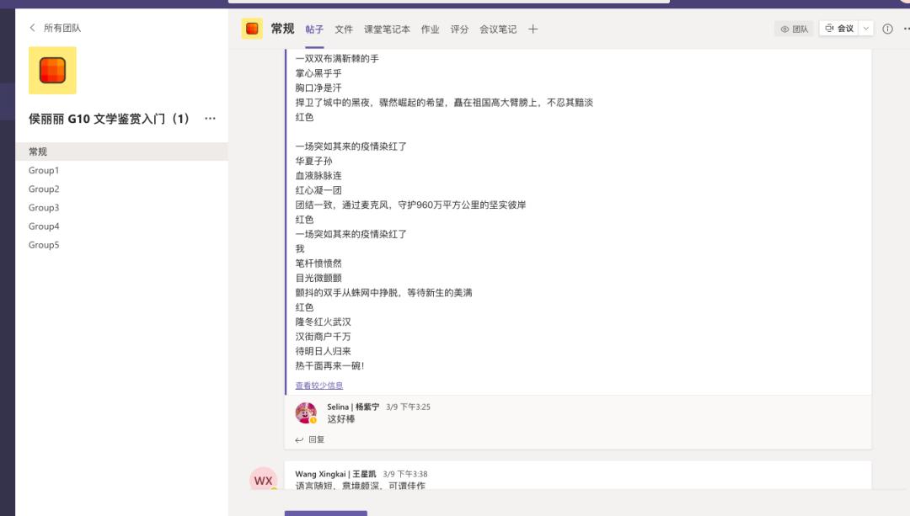Screen dimensions: 910x516
Task: Click Selina 杨紫宁's profile avatar
Action: tap(306, 412)
